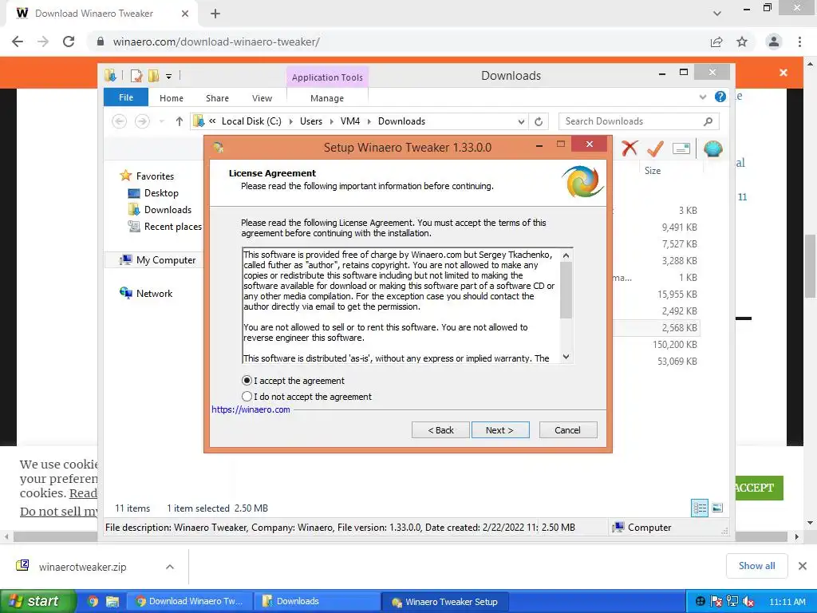Open a new Chrome tab

tap(215, 14)
